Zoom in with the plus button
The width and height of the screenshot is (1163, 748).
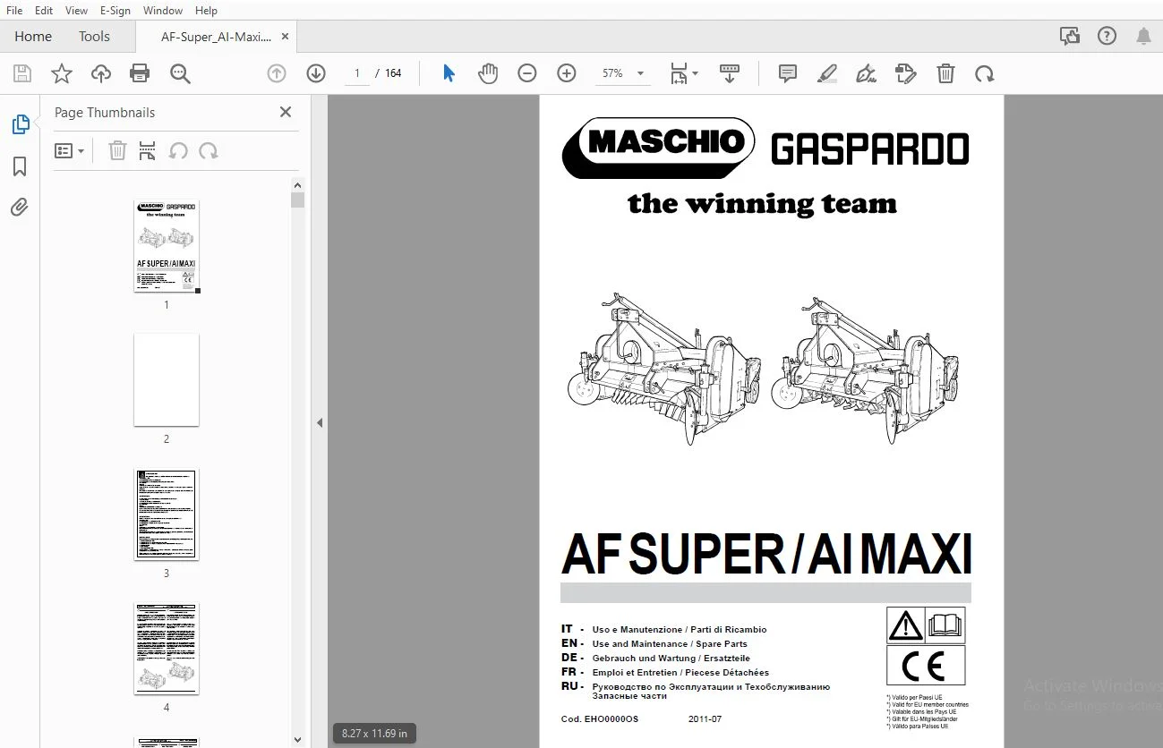(x=567, y=73)
